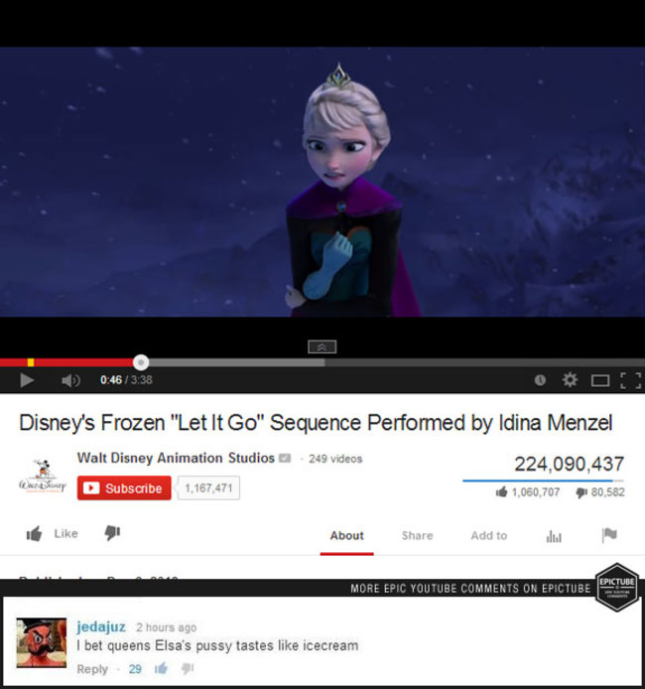
Task: Open Walt Disney Animation Studios channel link
Action: [176, 458]
